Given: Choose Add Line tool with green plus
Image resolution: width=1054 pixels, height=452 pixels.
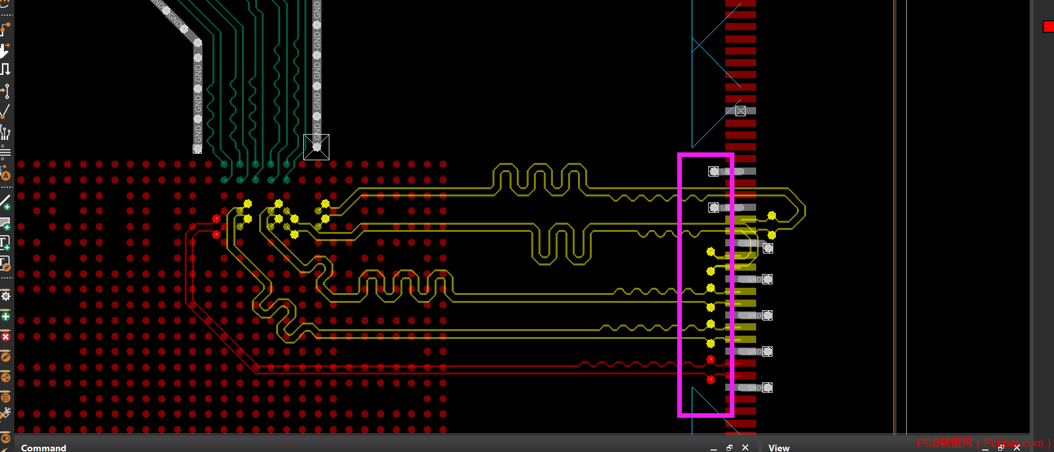Looking at the screenshot, I should click(5, 202).
